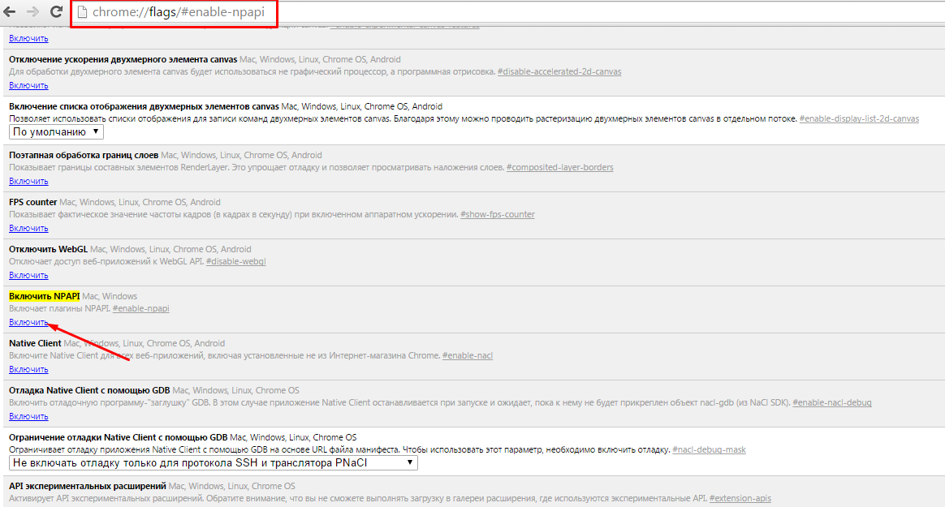Image resolution: width=945 pixels, height=507 pixels.
Task: Open the #disable-webgl anchor link
Action: (x=235, y=261)
